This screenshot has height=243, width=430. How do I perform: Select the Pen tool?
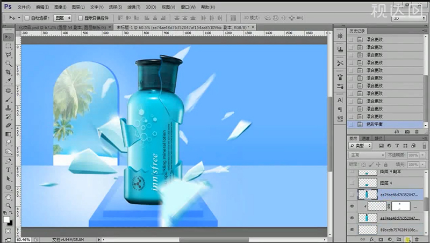(x=8, y=161)
